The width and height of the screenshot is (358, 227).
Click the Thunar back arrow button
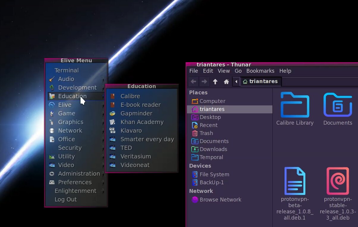[x=193, y=82]
